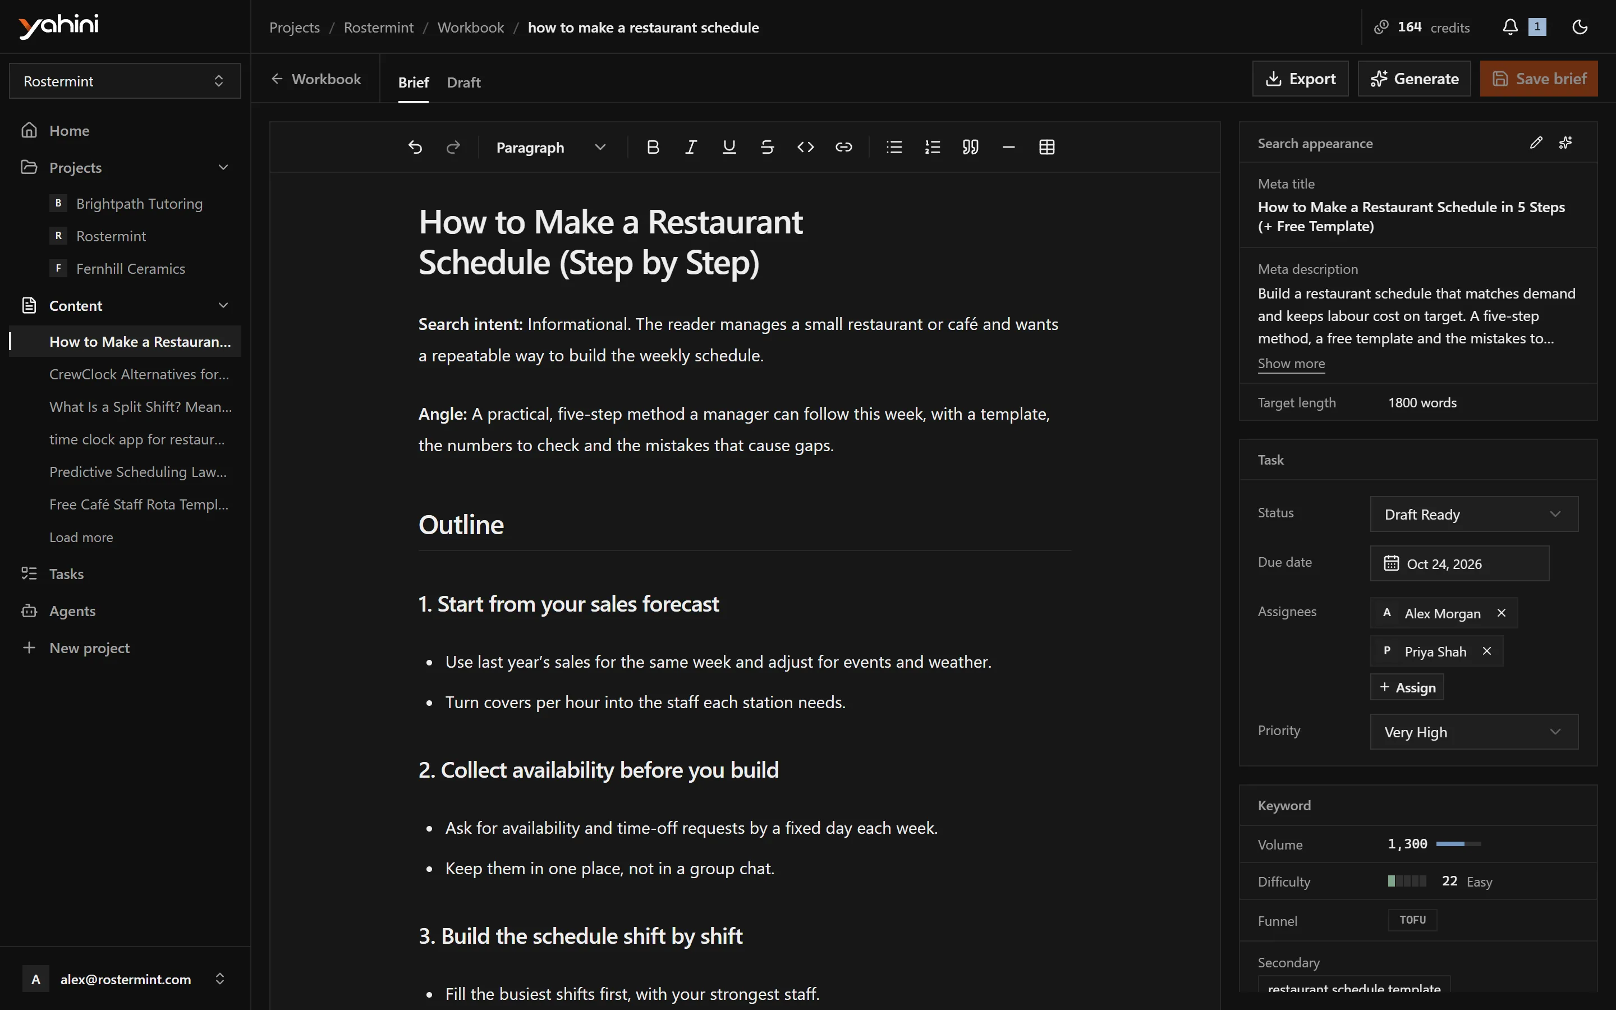Apply strikethrough formatting

pos(766,147)
